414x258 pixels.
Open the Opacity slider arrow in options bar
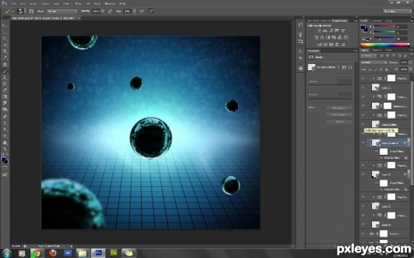(103, 11)
